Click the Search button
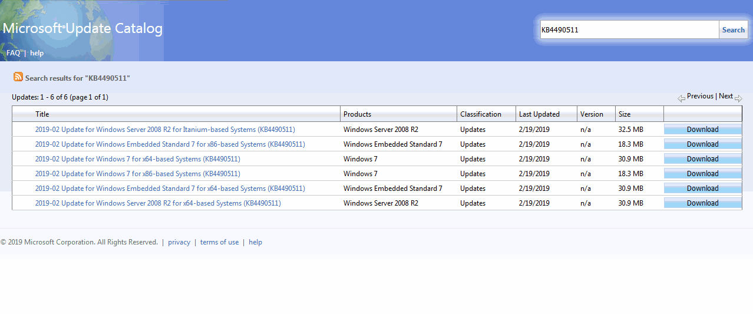This screenshot has height=314, width=753. 734,30
